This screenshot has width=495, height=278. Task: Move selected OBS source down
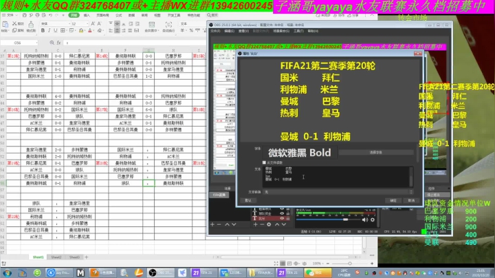pos(284,224)
